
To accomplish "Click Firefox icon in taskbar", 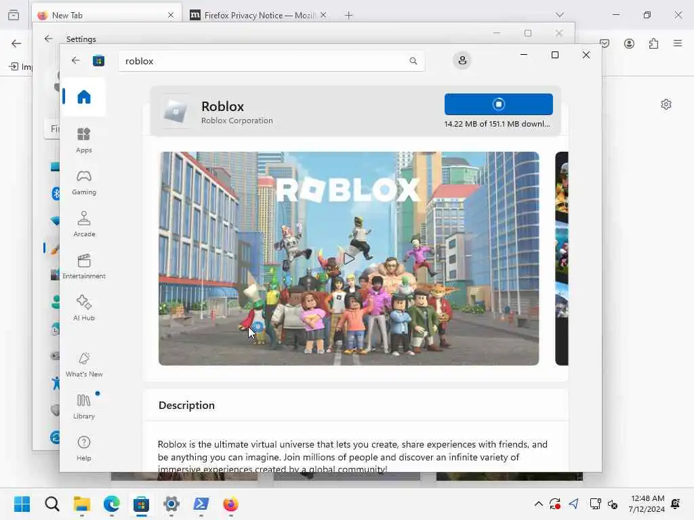I will point(230,504).
